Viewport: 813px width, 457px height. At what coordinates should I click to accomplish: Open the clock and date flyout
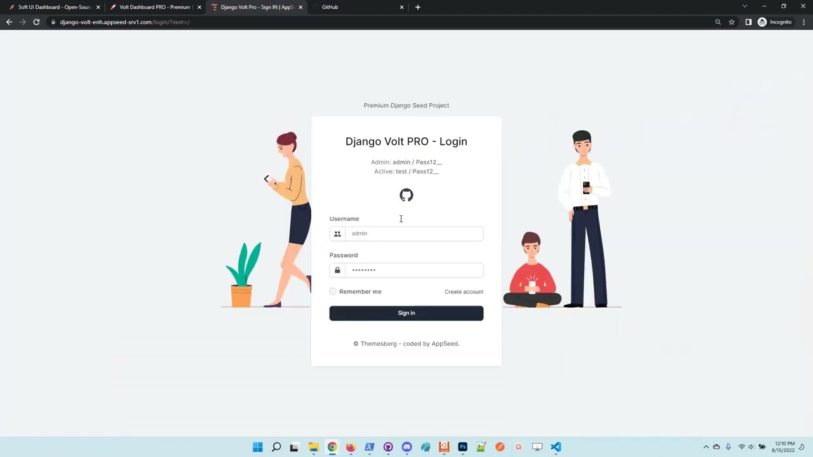784,447
